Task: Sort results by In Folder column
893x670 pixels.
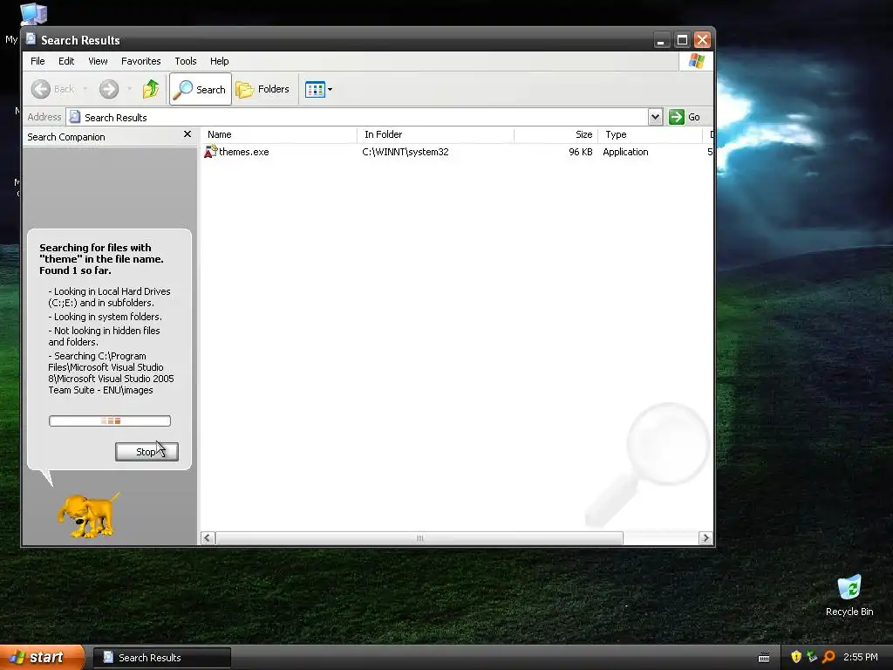Action: click(436, 134)
